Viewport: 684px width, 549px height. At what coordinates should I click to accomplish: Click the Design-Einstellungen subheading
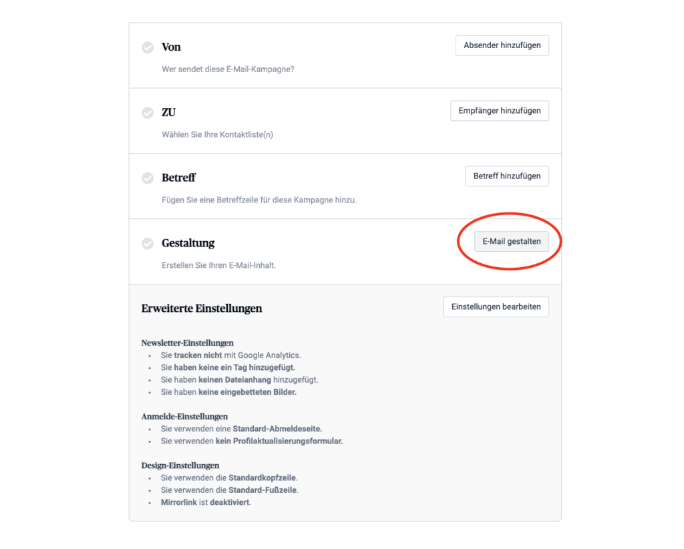click(180, 466)
